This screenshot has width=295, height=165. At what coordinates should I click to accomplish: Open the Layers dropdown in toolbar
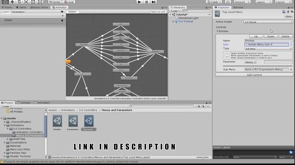pos(264,2)
